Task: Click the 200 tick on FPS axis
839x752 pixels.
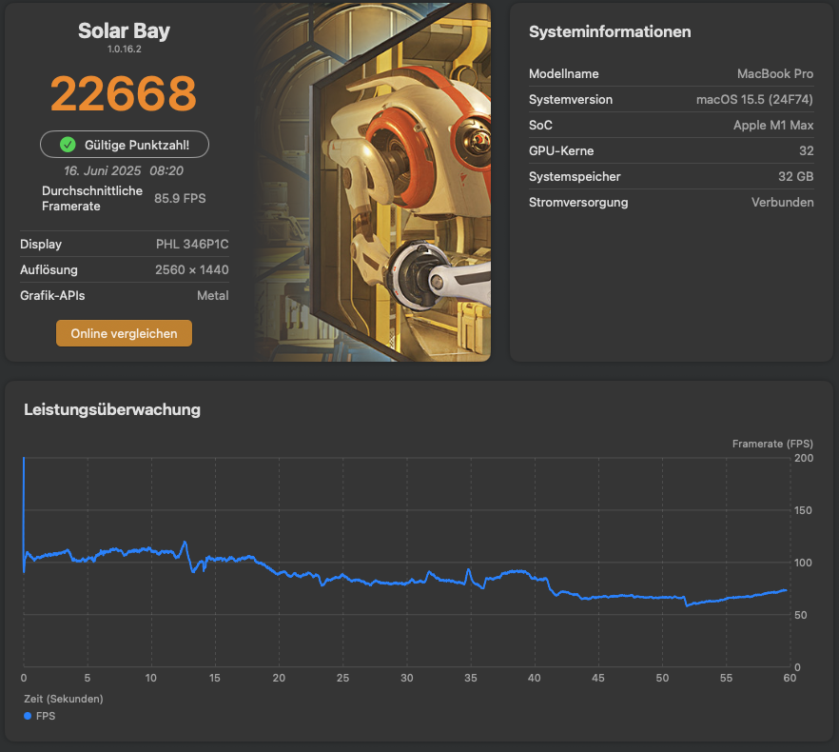Action: (803, 458)
